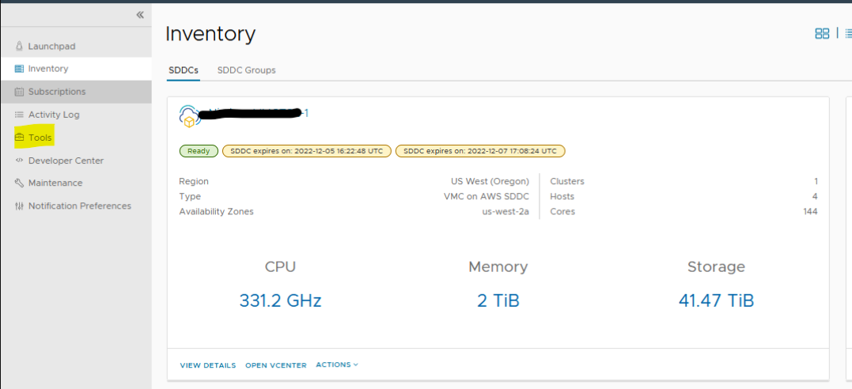This screenshot has height=389, width=852.
Task: Click the Tools toolbox icon
Action: (x=19, y=138)
